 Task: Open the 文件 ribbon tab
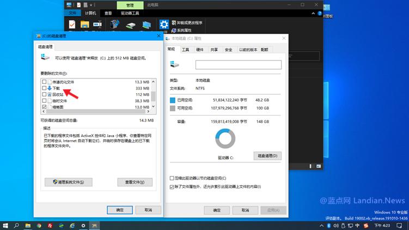pos(72,13)
